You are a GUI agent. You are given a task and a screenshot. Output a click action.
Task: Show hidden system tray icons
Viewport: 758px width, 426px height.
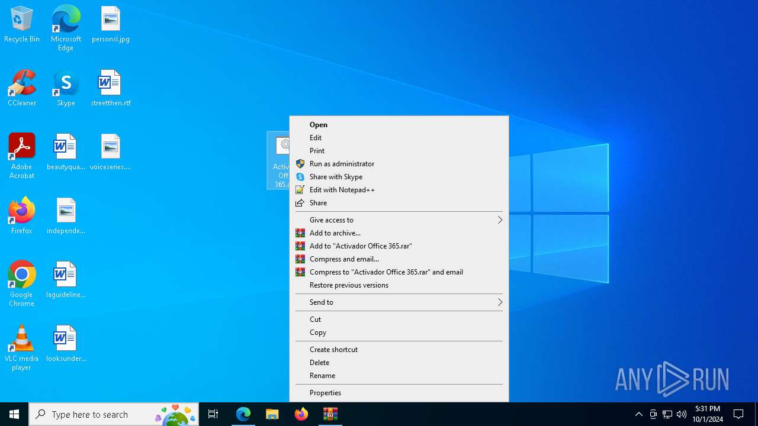pyautogui.click(x=639, y=414)
